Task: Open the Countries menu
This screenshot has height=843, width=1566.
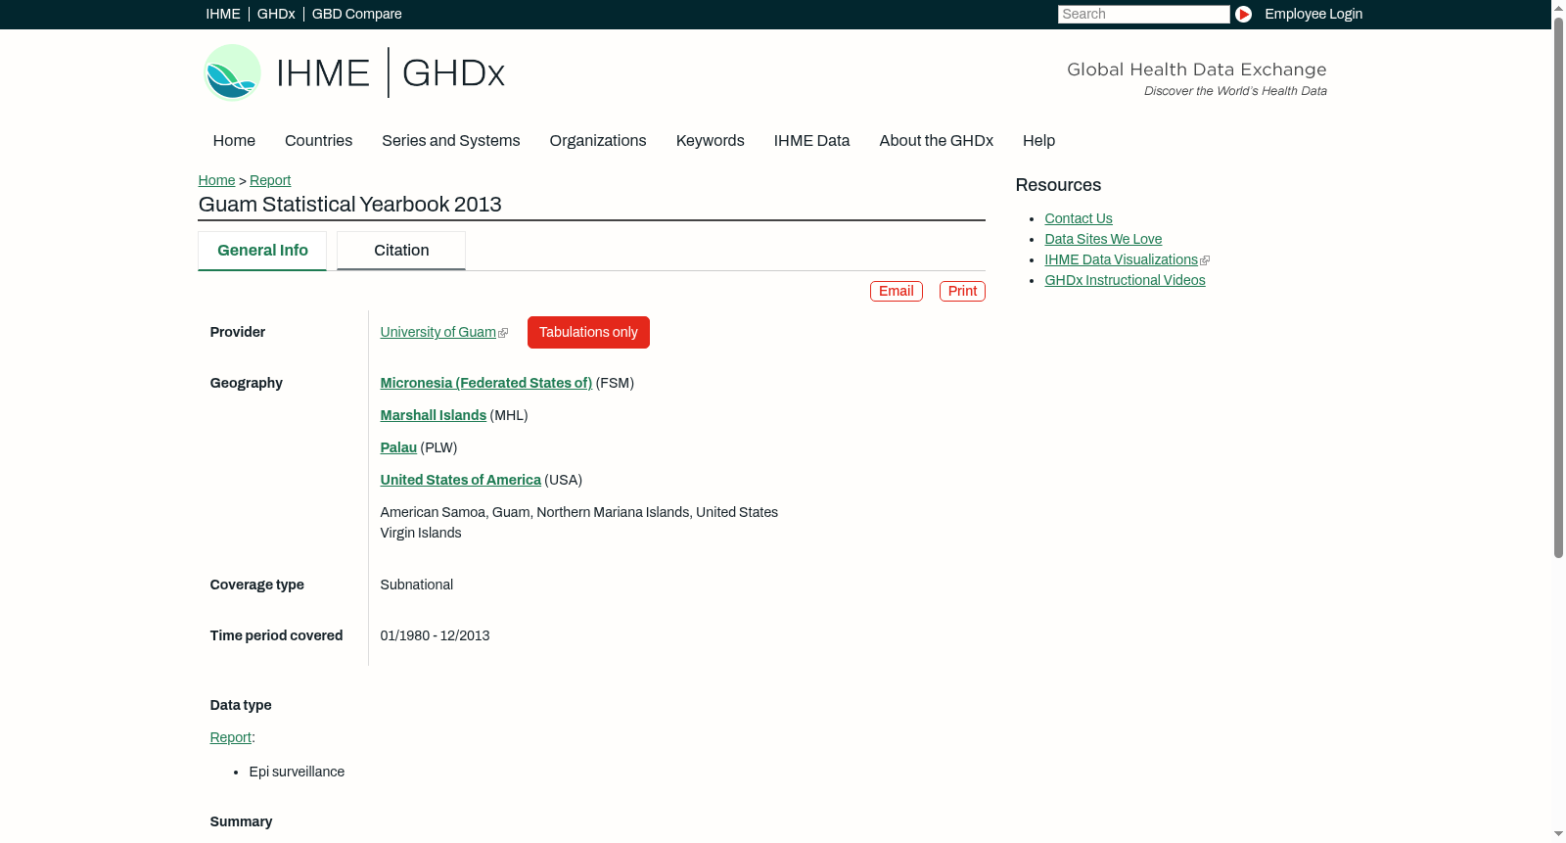Action: coord(319,141)
